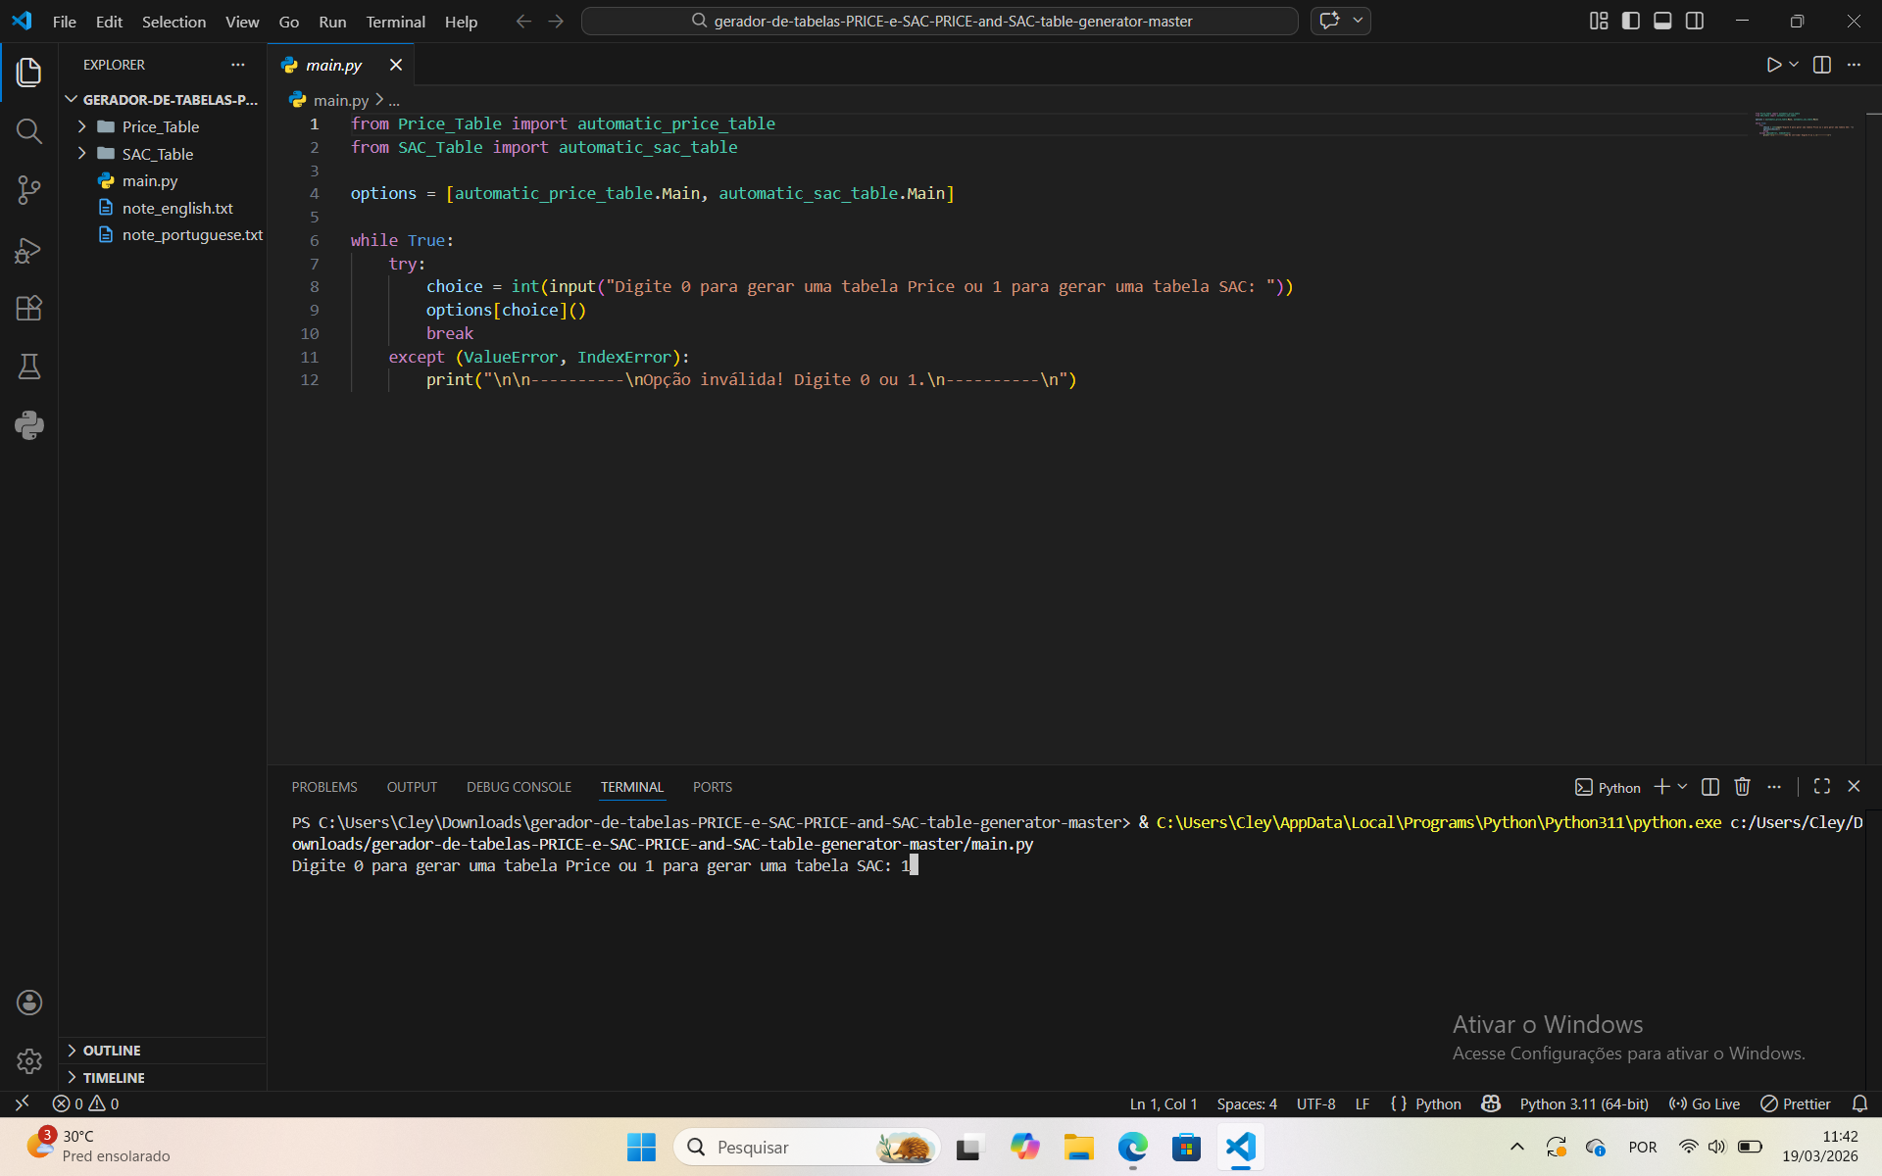Image resolution: width=1882 pixels, height=1176 pixels.
Task: Click Go Live in status bar
Action: coord(1705,1103)
